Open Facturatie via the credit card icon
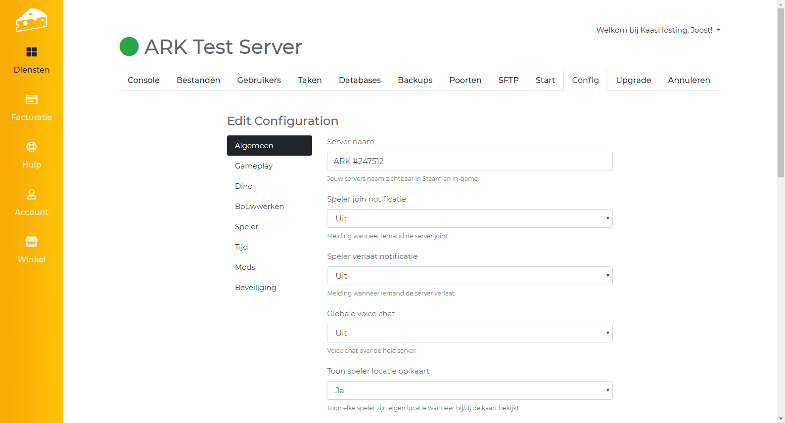785x423 pixels. 32,99
